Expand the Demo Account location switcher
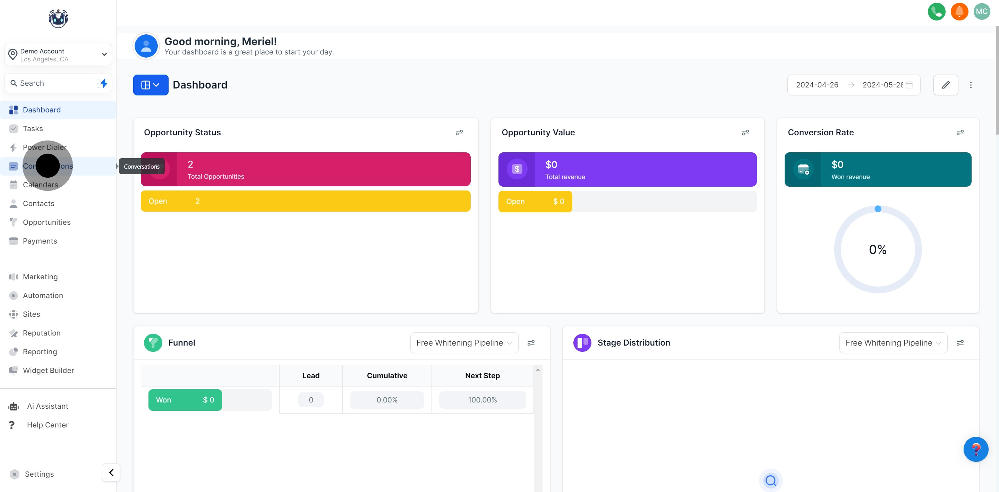Viewport: 999px width, 492px height. [x=58, y=55]
